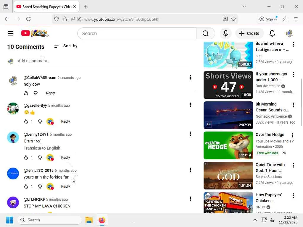The image size is (303, 227).
Task: Open list all tabs chevron
Action: [244, 7]
